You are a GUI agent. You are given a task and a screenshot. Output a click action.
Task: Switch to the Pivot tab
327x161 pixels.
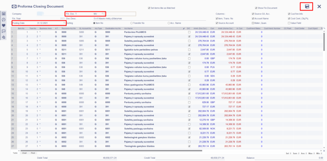[33, 153]
